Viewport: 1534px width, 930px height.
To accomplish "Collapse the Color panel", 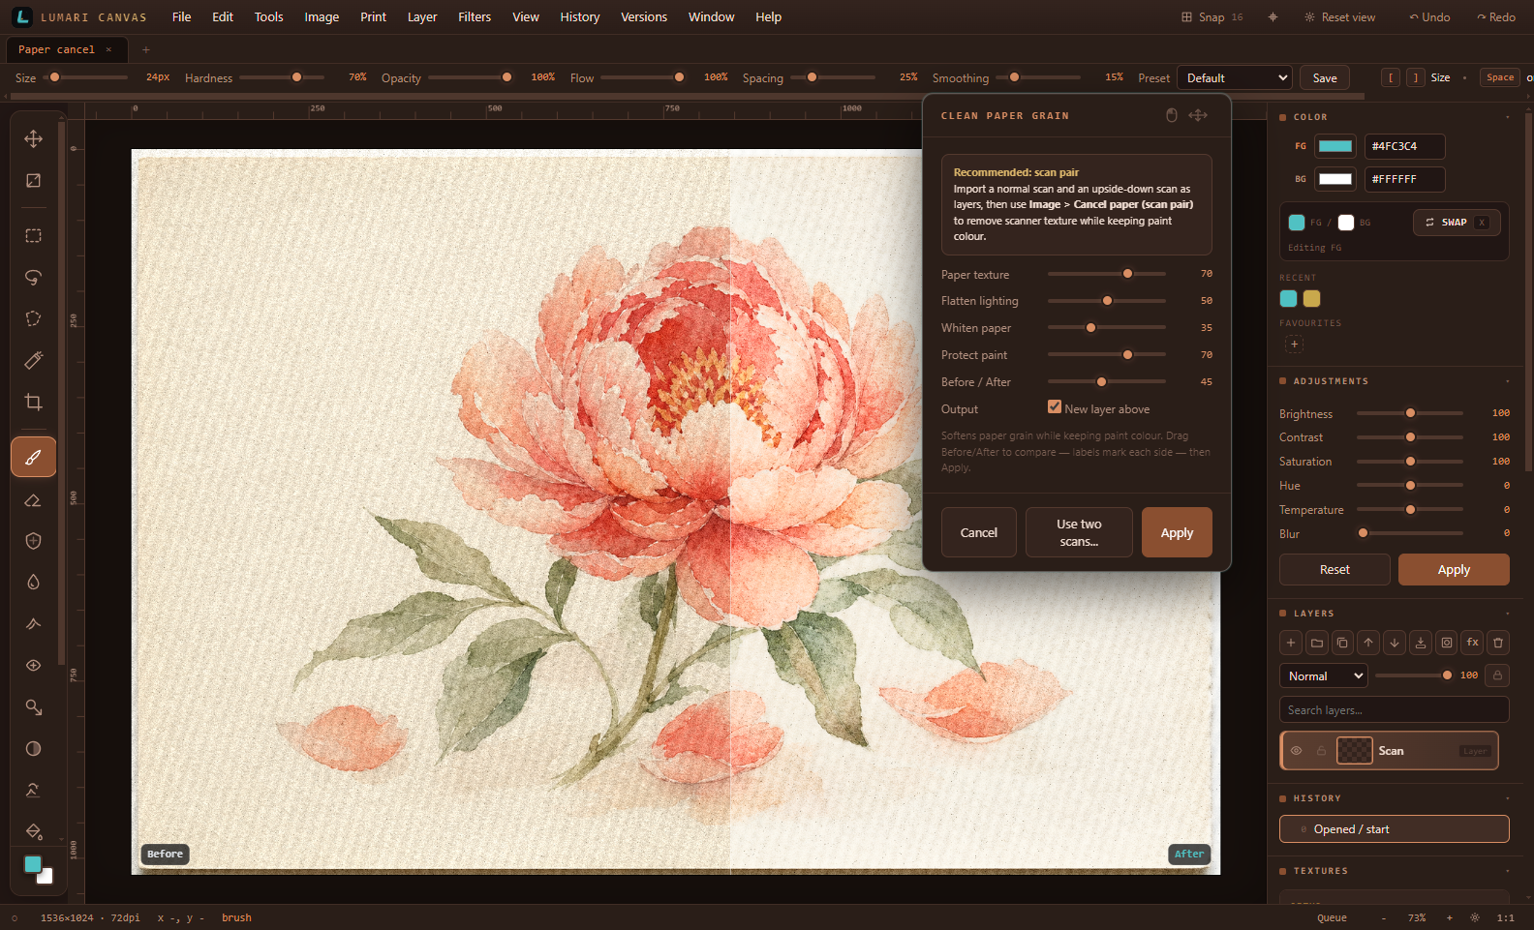I will coord(1507,117).
